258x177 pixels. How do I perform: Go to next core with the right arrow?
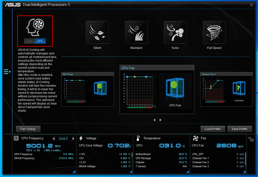click(x=73, y=139)
